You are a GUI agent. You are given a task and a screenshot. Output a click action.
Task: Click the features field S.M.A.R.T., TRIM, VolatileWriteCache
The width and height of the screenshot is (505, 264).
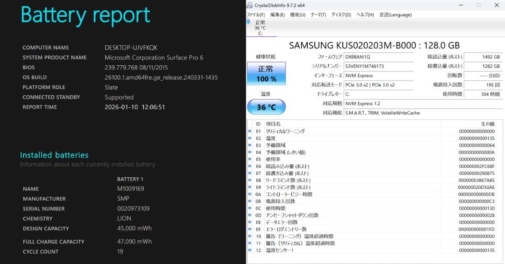tap(423, 113)
